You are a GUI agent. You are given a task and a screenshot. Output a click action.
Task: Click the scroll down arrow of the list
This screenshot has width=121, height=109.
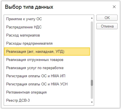click(x=92, y=102)
